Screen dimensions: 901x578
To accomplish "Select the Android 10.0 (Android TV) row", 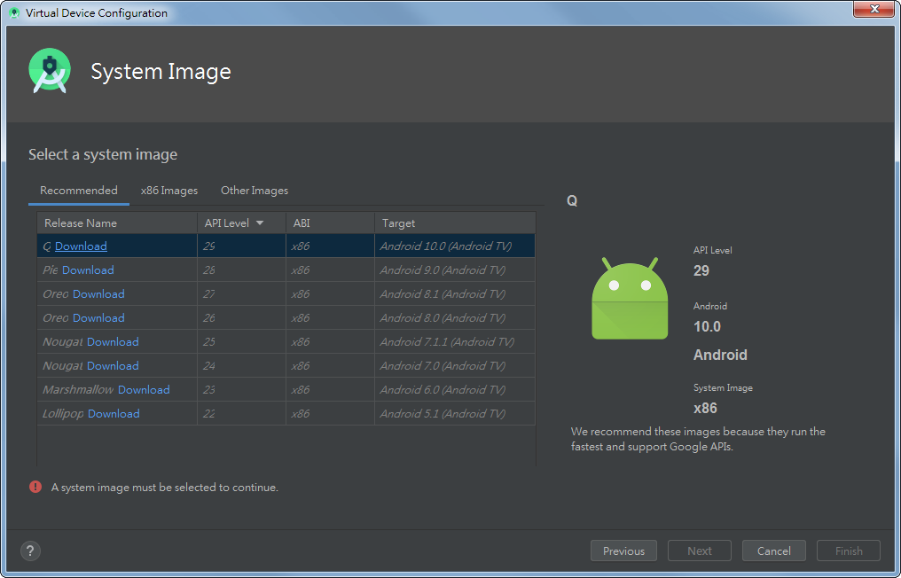I will 286,246.
